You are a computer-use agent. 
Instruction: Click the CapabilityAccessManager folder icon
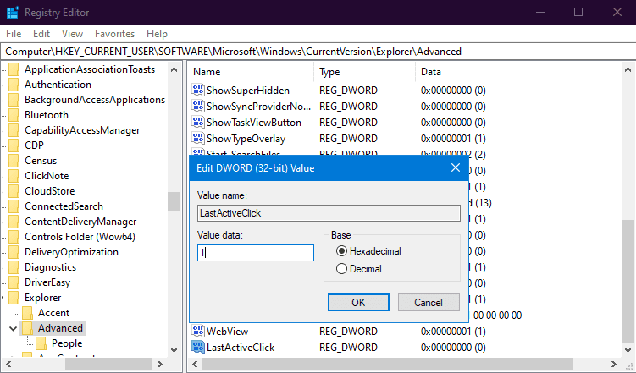pyautogui.click(x=14, y=130)
